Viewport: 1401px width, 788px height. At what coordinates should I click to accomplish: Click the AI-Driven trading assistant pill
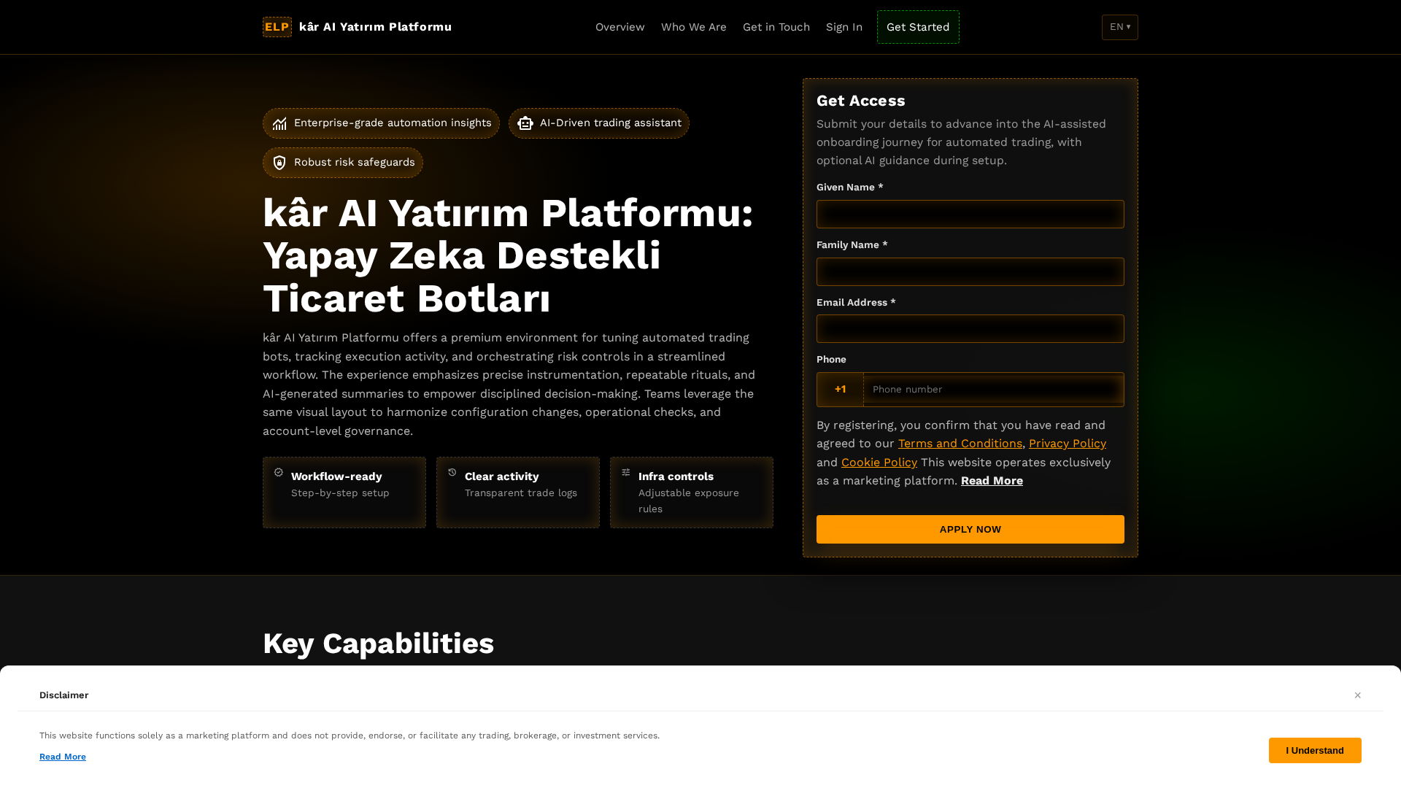(x=599, y=123)
